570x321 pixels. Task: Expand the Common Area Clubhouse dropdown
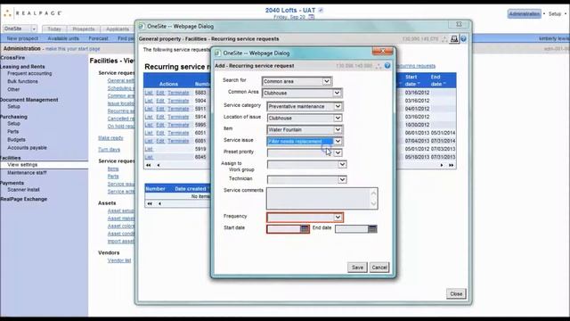click(x=337, y=93)
